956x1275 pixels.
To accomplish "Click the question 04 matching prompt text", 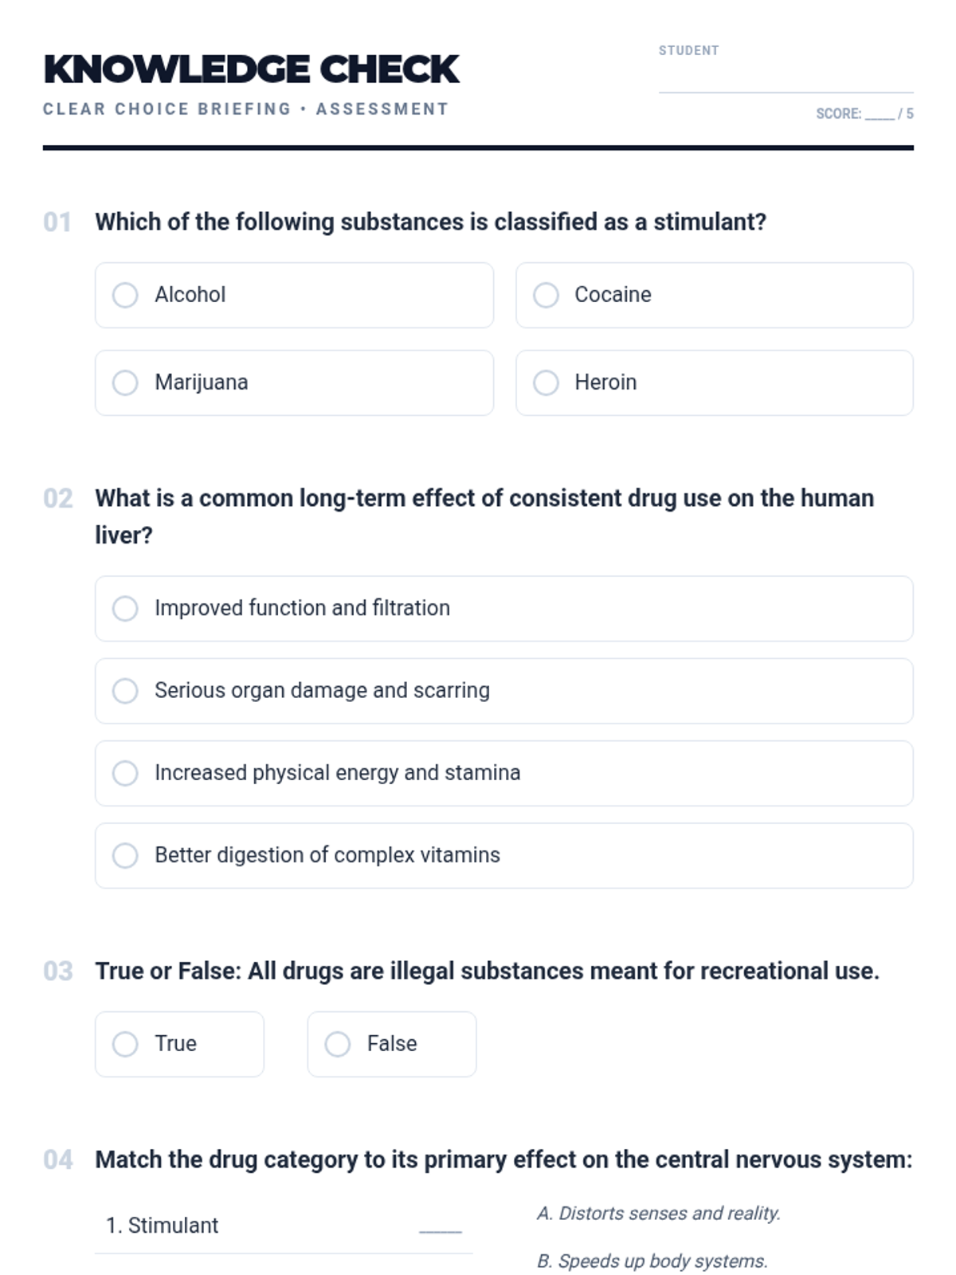I will [503, 1159].
